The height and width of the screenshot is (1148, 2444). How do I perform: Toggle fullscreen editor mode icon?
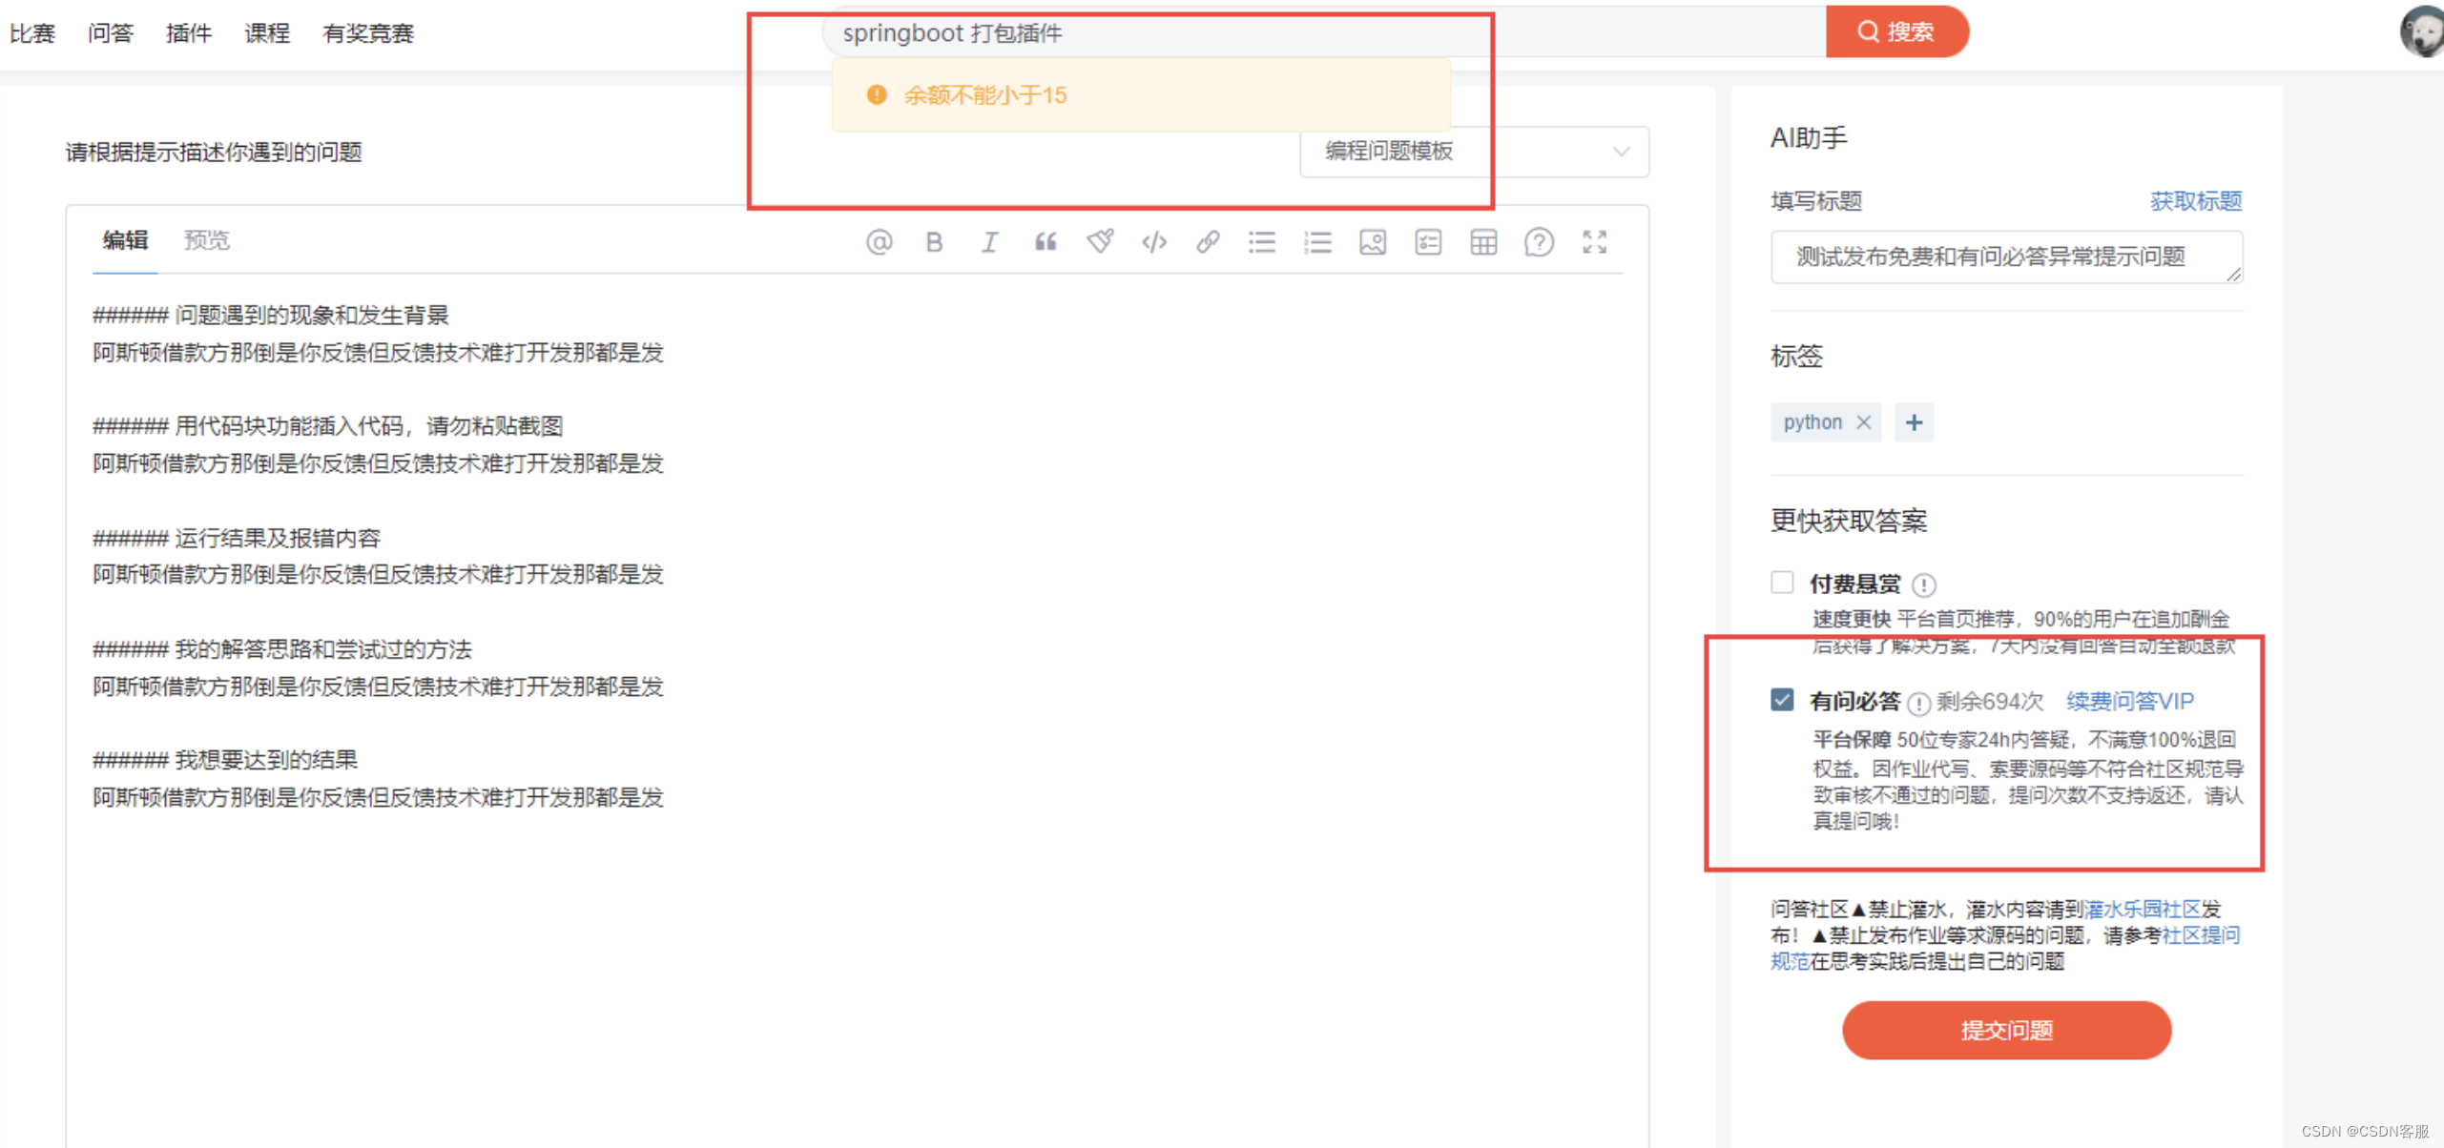(1594, 242)
